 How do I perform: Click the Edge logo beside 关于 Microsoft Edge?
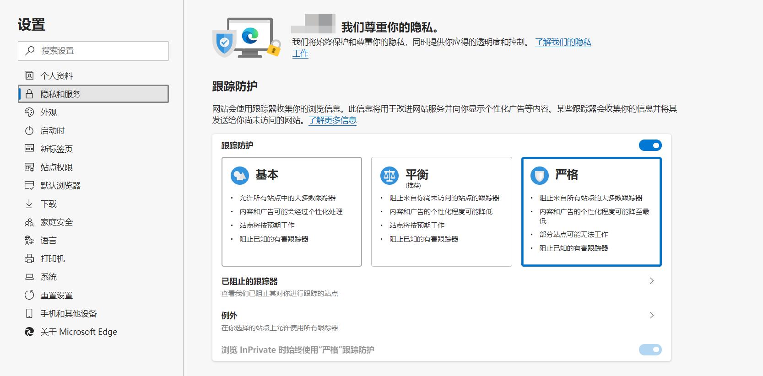[x=29, y=332]
